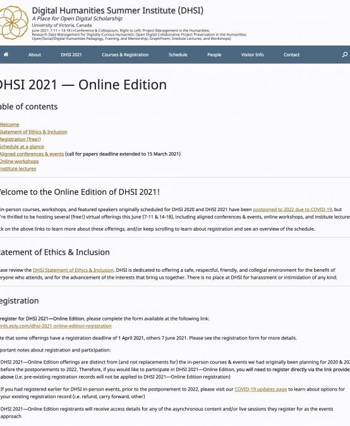Image resolution: width=350 pixels, height=426 pixels.
Task: Click the 'call for papers deadline extended' note
Action: click(123, 154)
